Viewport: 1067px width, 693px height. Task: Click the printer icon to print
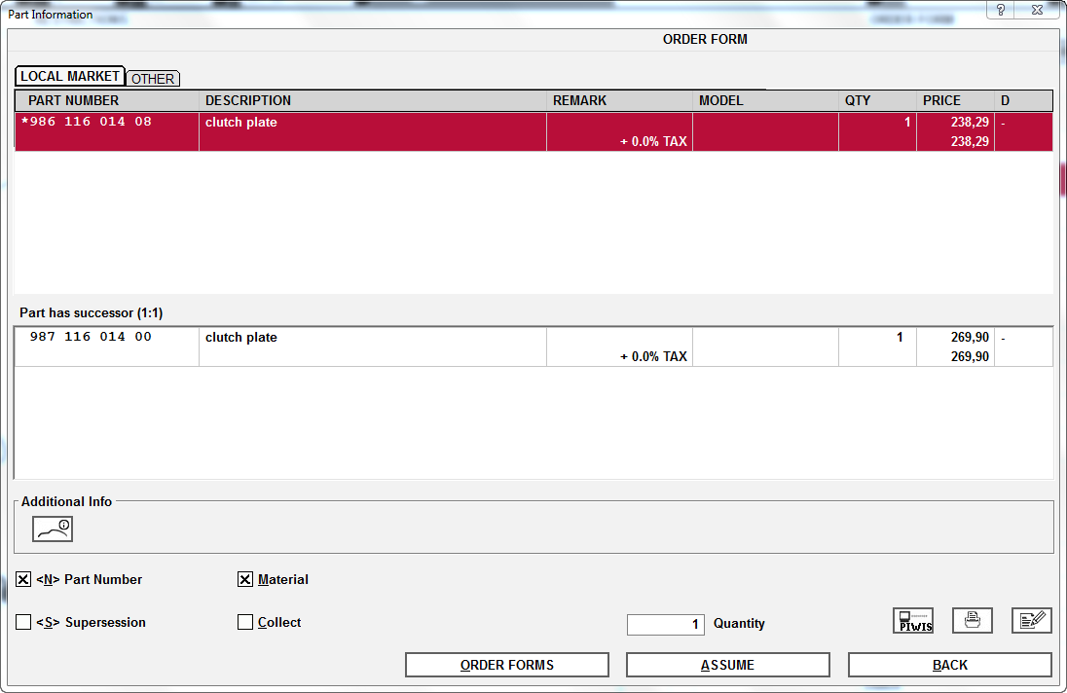click(972, 621)
